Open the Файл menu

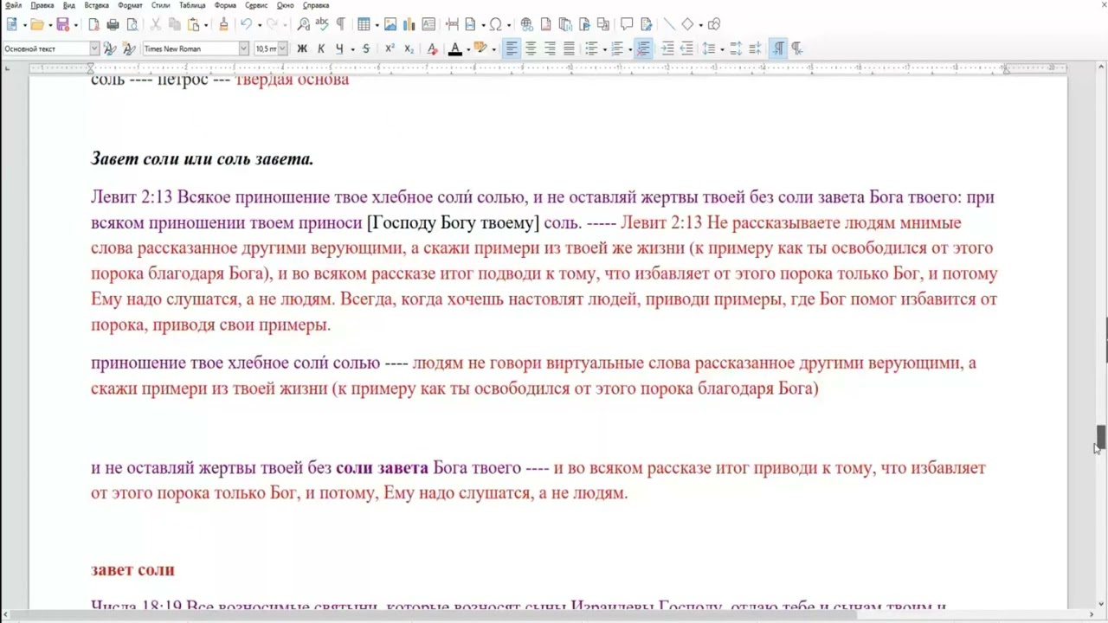[x=13, y=5]
